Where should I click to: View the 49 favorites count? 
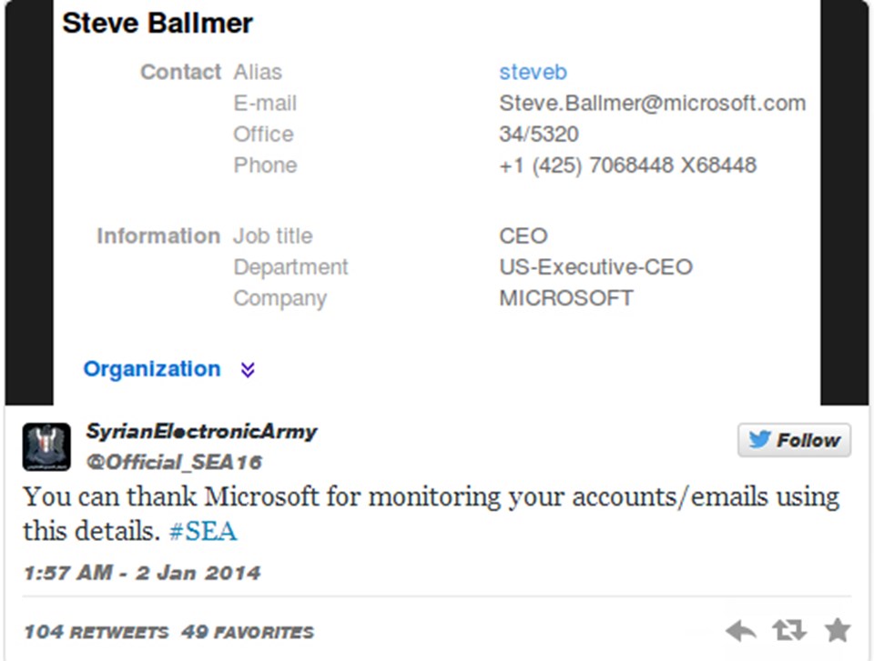248,632
